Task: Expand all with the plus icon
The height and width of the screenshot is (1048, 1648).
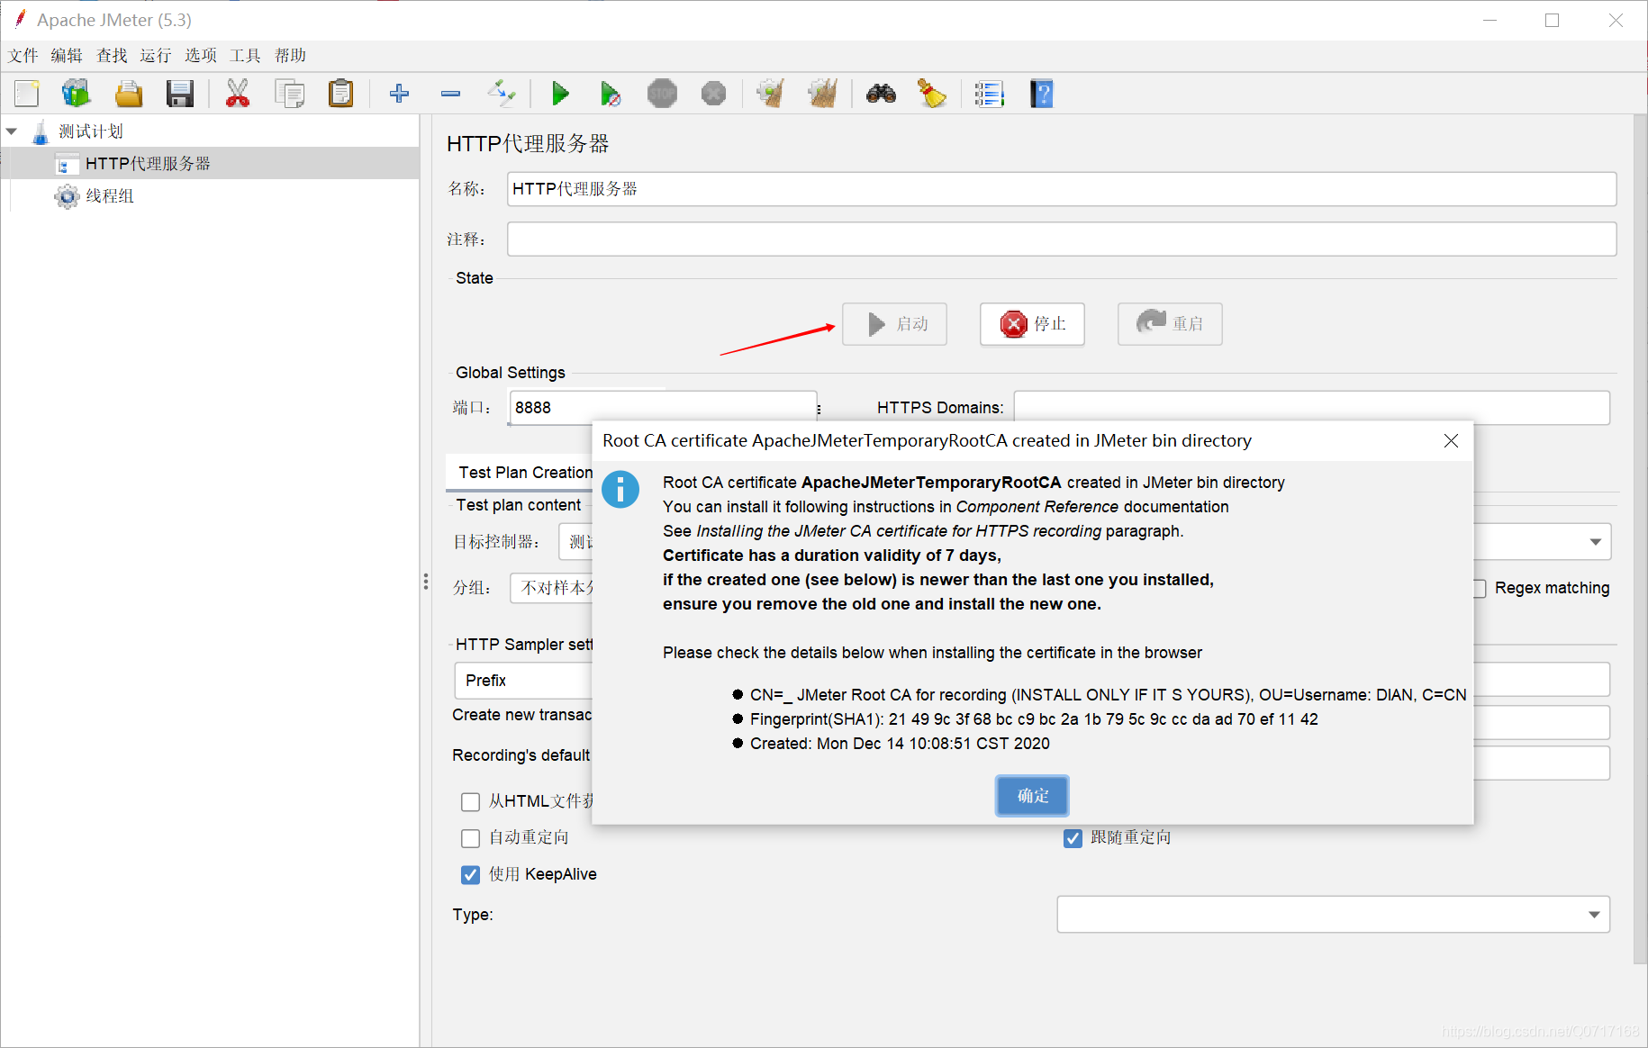Action: (399, 94)
